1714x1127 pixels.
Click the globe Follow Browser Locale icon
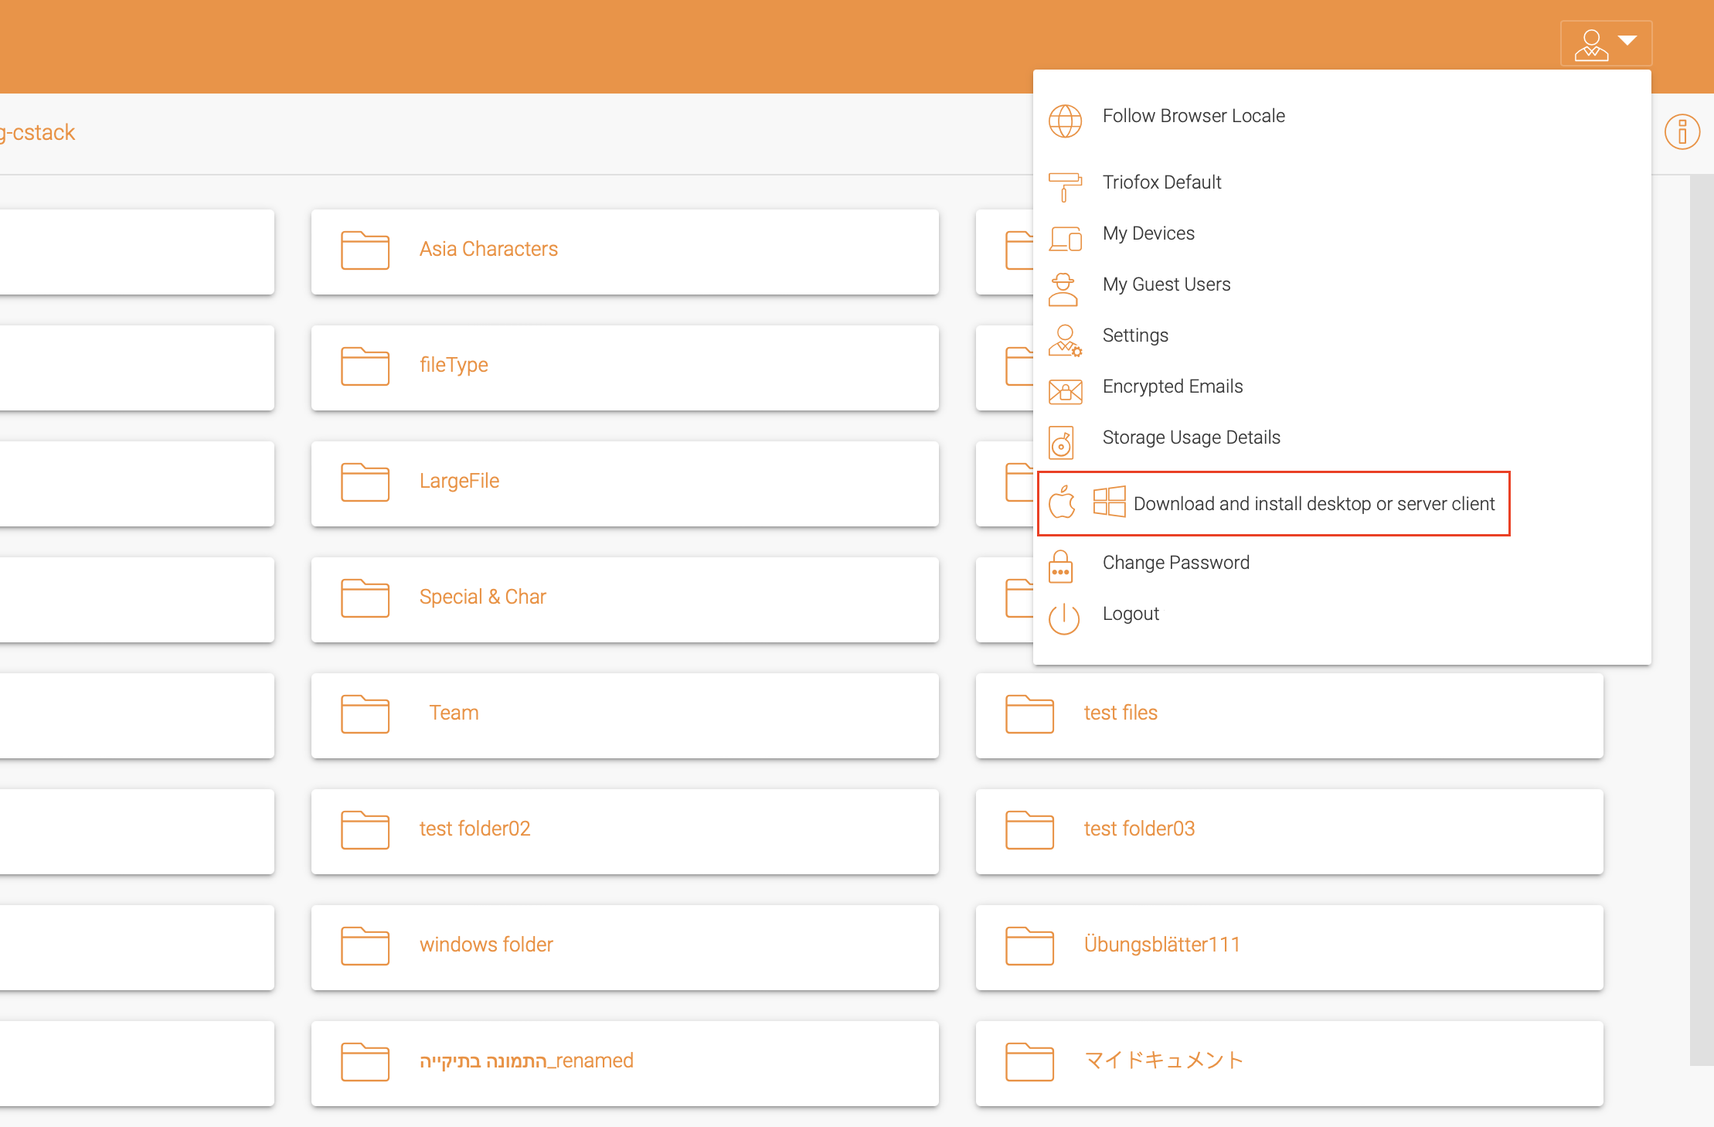pos(1065,117)
